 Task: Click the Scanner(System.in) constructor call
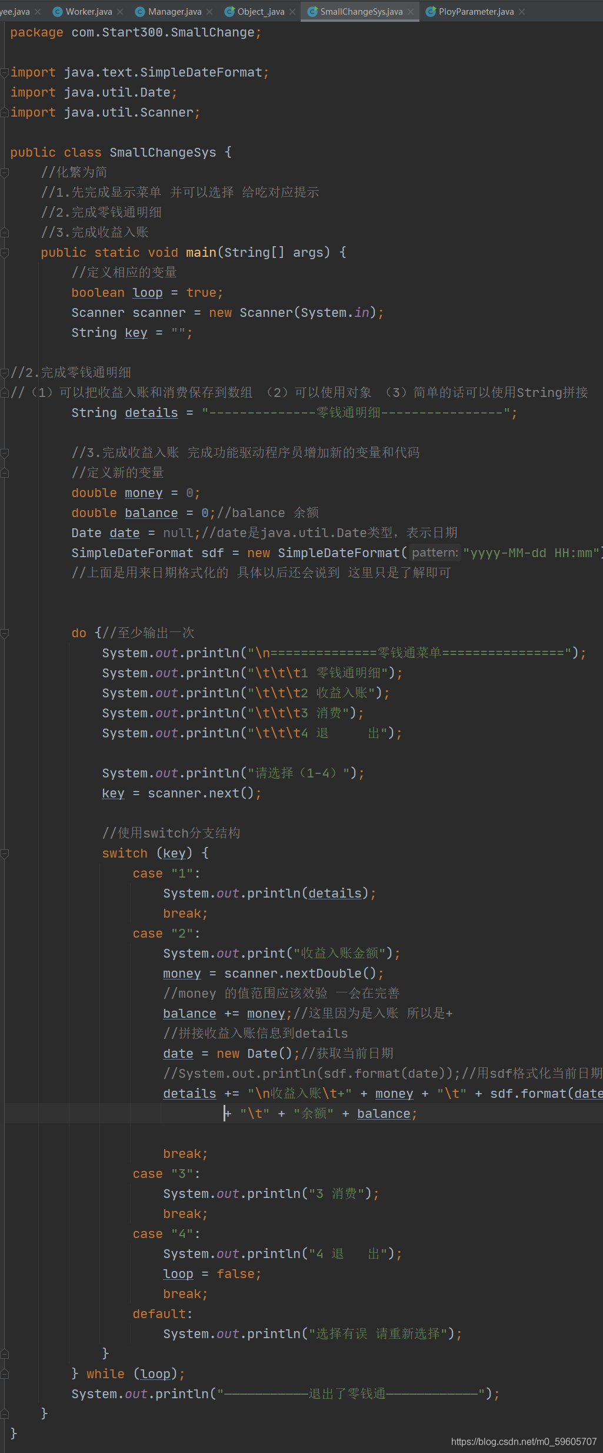(307, 313)
